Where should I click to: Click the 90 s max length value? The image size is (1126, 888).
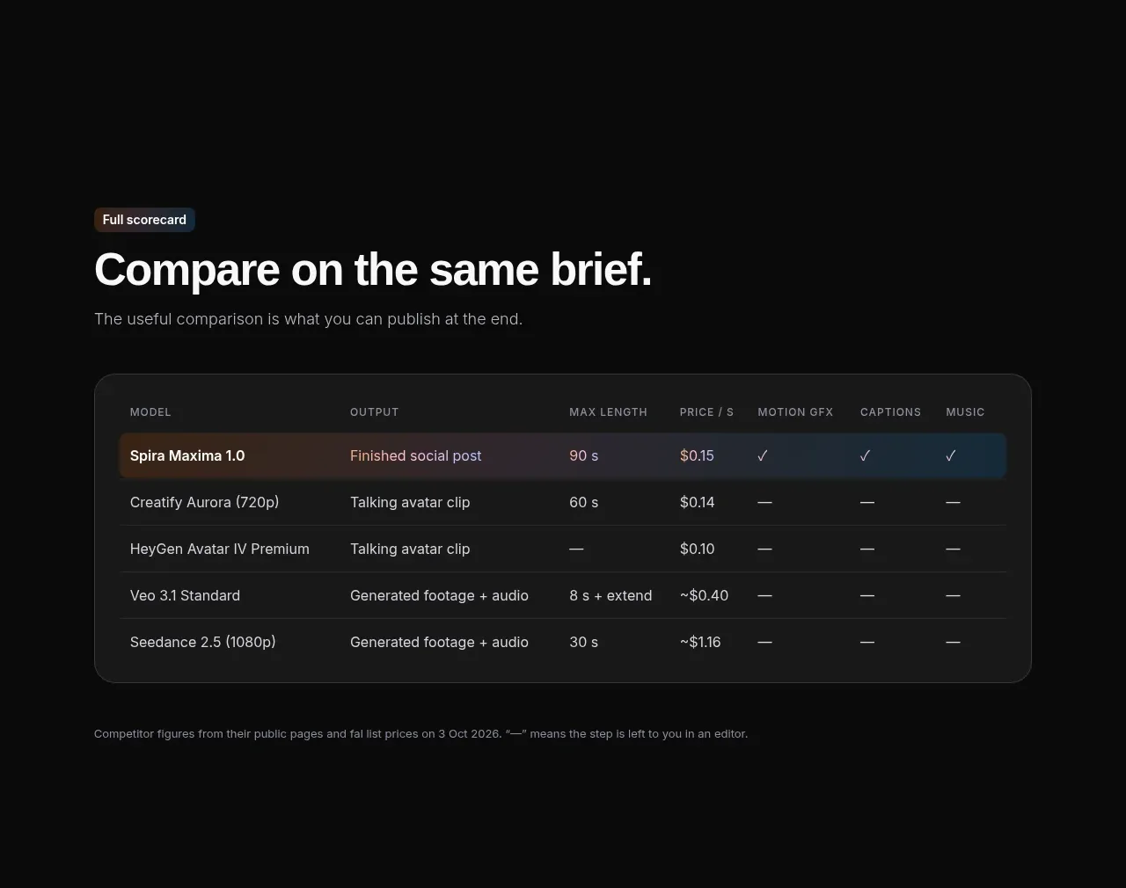[584, 455]
